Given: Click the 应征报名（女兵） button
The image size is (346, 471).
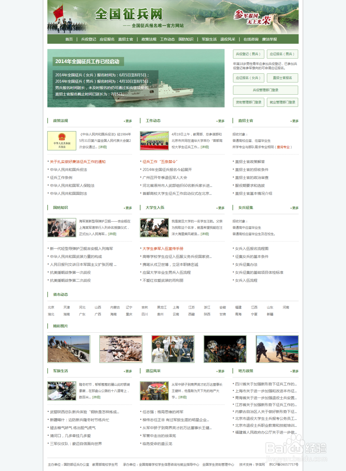Looking at the screenshot, I should click(x=249, y=78).
